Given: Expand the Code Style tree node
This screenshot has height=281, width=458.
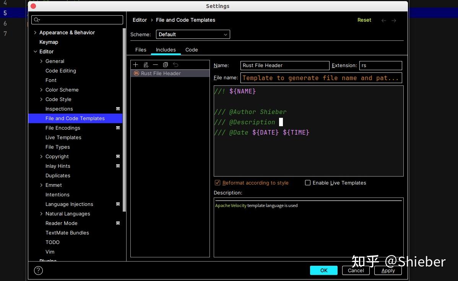Looking at the screenshot, I should pos(41,99).
